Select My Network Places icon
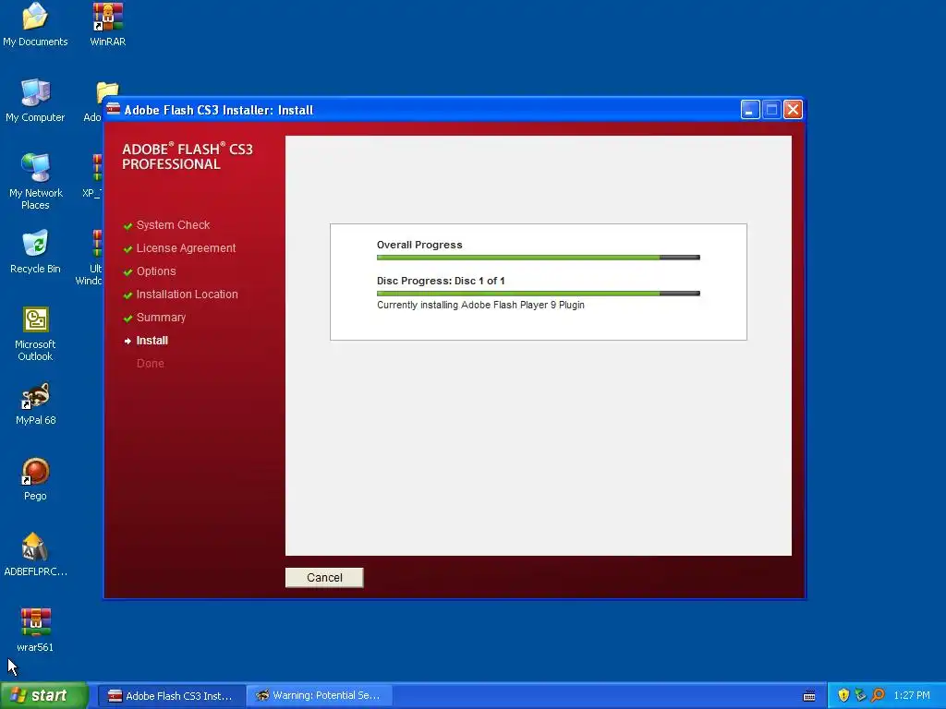This screenshot has height=709, width=946. (x=35, y=182)
